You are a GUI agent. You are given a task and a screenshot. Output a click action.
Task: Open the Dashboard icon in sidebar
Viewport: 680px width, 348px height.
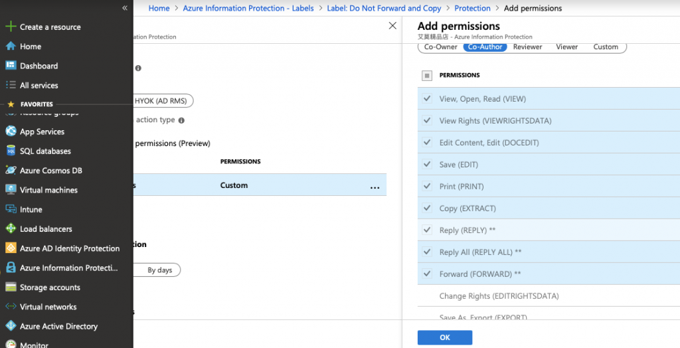[x=11, y=66]
